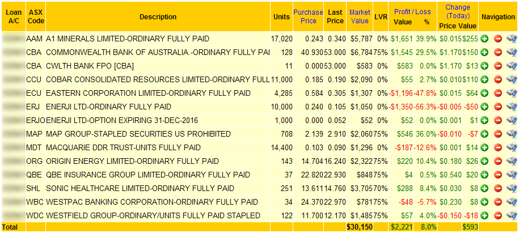Viewport: 519px width, 233px height.
Task: Click red minus in SONIC HEALTHCARE row
Action: (x=498, y=188)
